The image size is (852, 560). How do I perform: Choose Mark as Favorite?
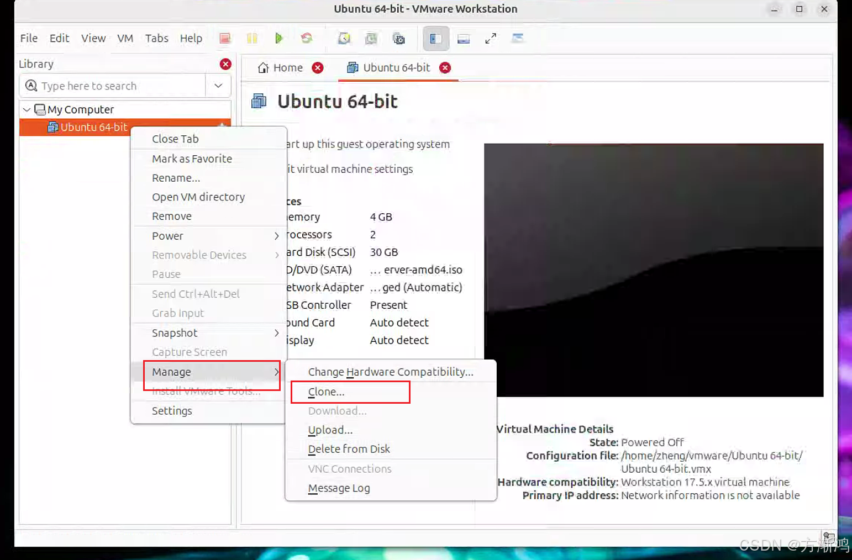point(208,159)
